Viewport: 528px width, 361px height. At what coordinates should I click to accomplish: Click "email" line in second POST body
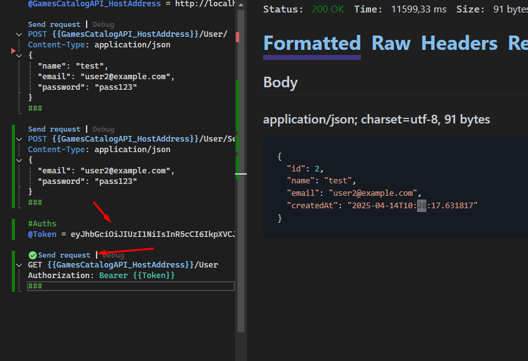pyautogui.click(x=106, y=170)
